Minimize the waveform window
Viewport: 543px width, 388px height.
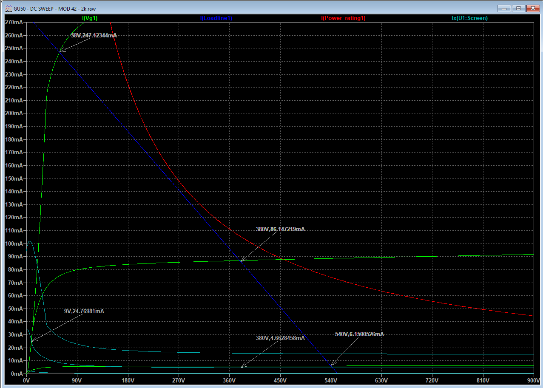(x=504, y=8)
